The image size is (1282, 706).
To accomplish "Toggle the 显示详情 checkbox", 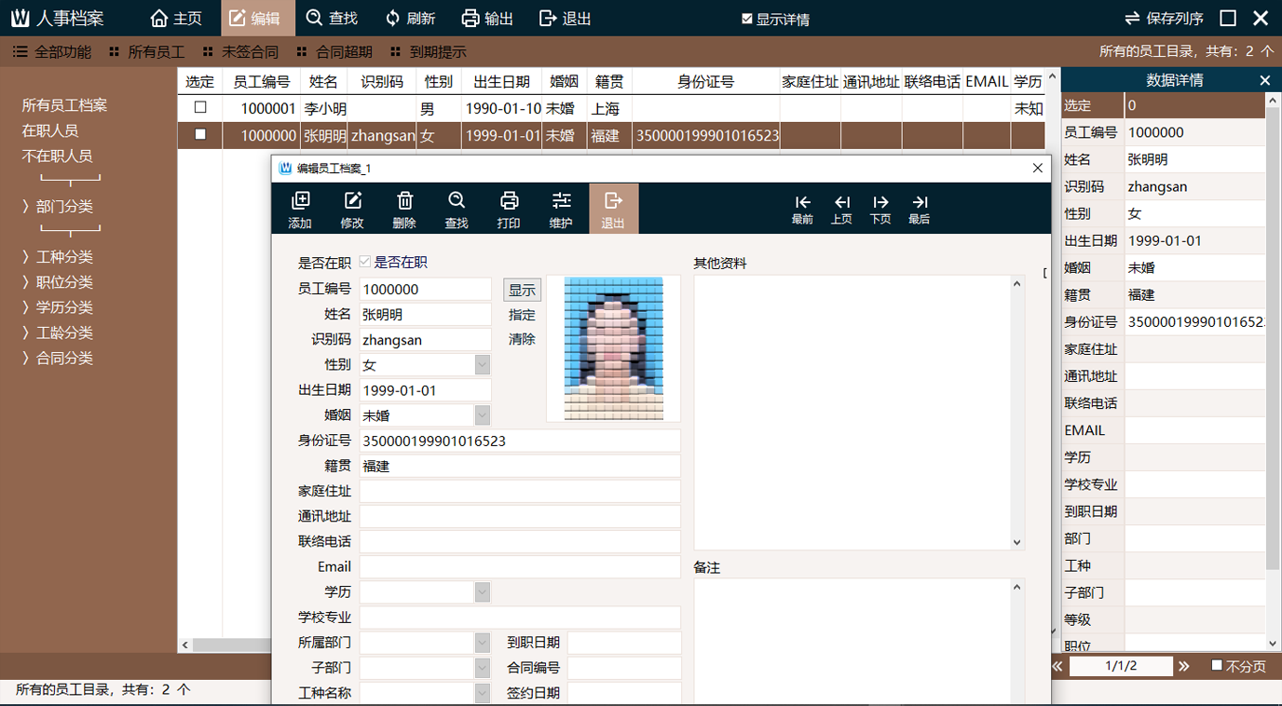I will (746, 19).
